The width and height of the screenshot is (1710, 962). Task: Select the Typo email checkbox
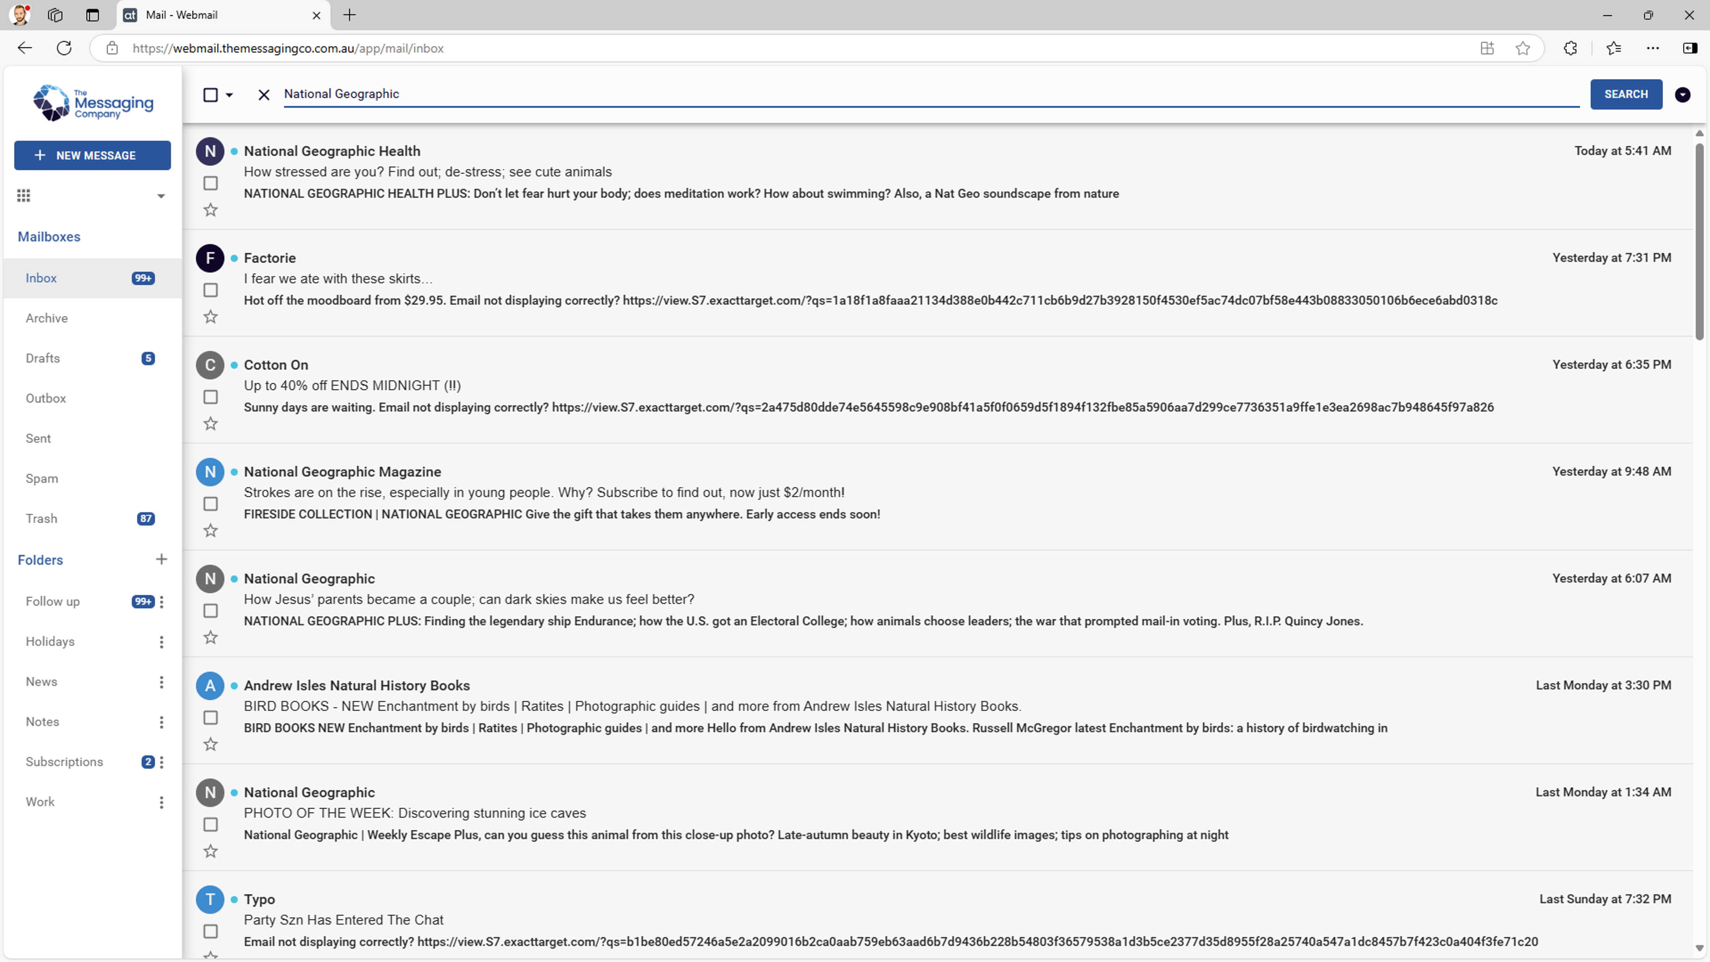tap(210, 931)
